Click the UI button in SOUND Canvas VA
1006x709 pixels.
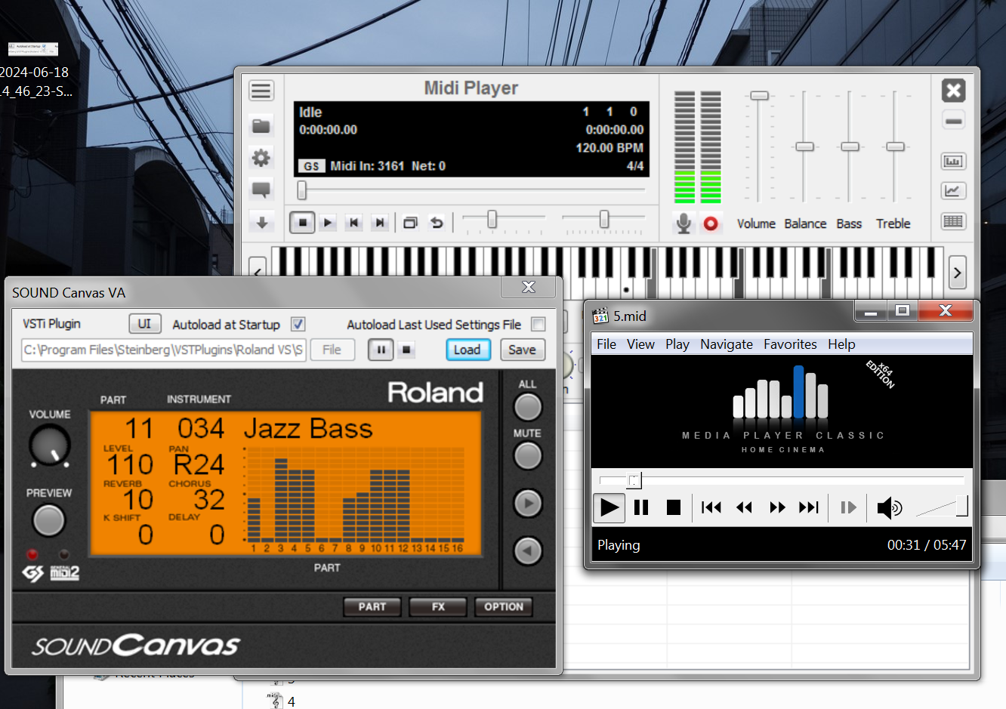click(x=144, y=324)
